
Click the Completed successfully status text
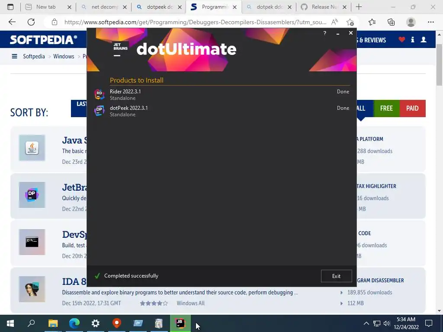[x=131, y=276]
